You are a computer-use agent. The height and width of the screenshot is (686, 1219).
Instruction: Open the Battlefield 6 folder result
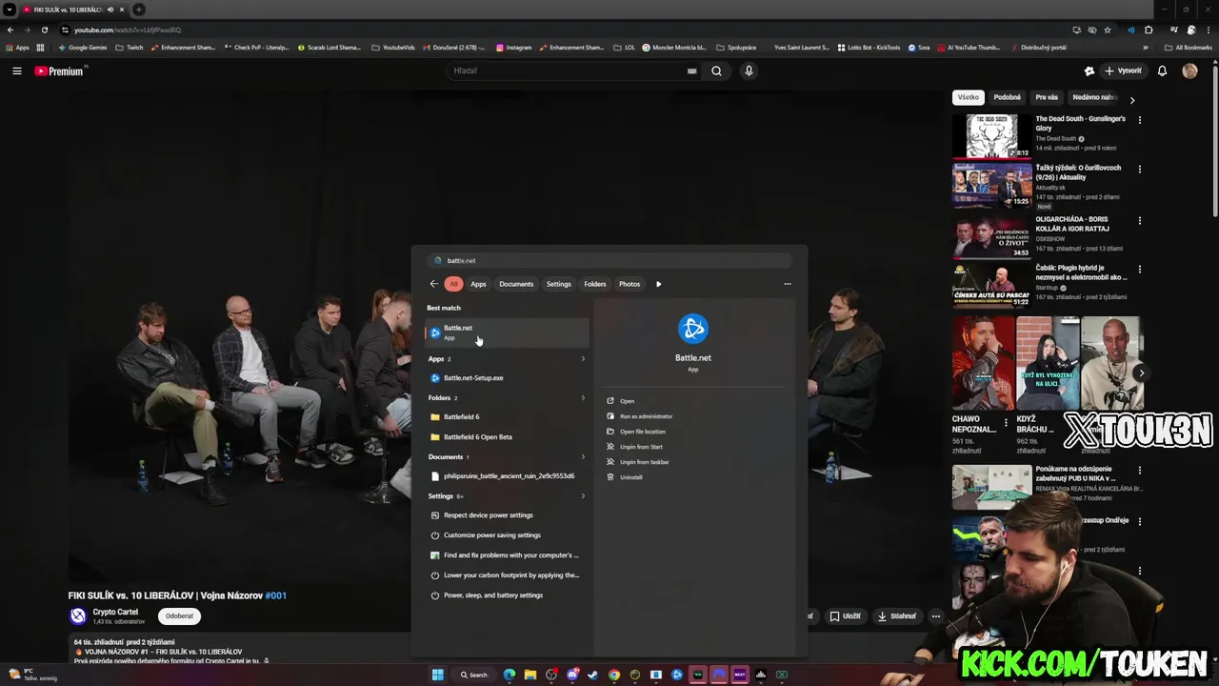[x=506, y=417]
